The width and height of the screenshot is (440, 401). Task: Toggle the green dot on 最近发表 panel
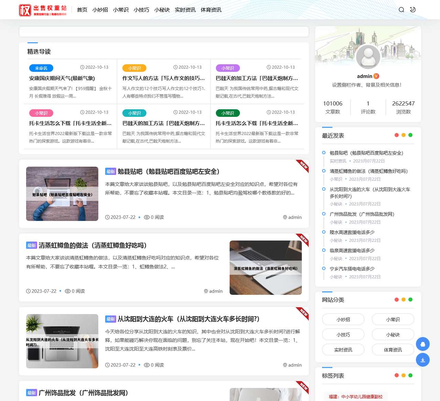click(410, 135)
